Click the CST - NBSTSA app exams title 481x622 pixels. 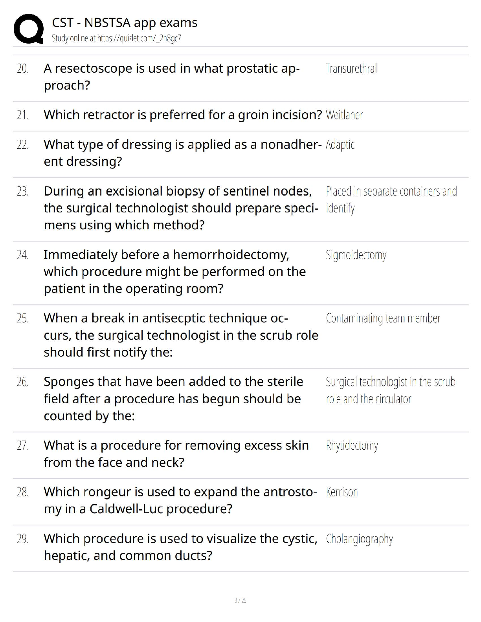tap(125, 22)
